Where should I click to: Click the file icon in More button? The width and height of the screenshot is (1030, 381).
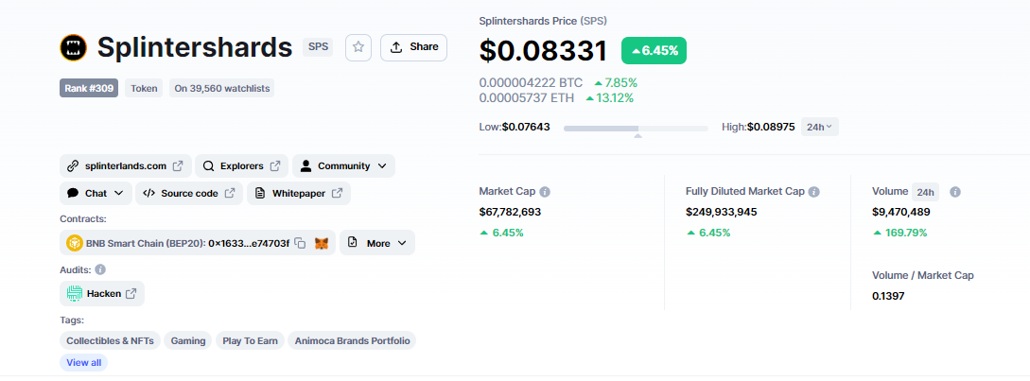(353, 242)
